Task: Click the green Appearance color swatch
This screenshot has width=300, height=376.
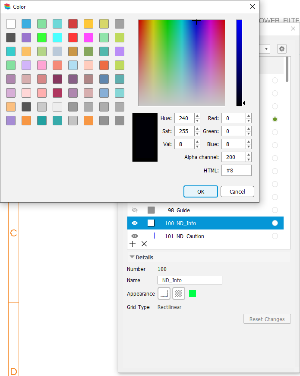Action: 193,293
